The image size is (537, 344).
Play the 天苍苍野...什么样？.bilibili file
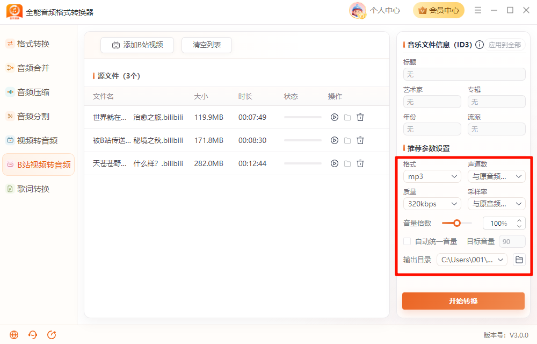(334, 163)
